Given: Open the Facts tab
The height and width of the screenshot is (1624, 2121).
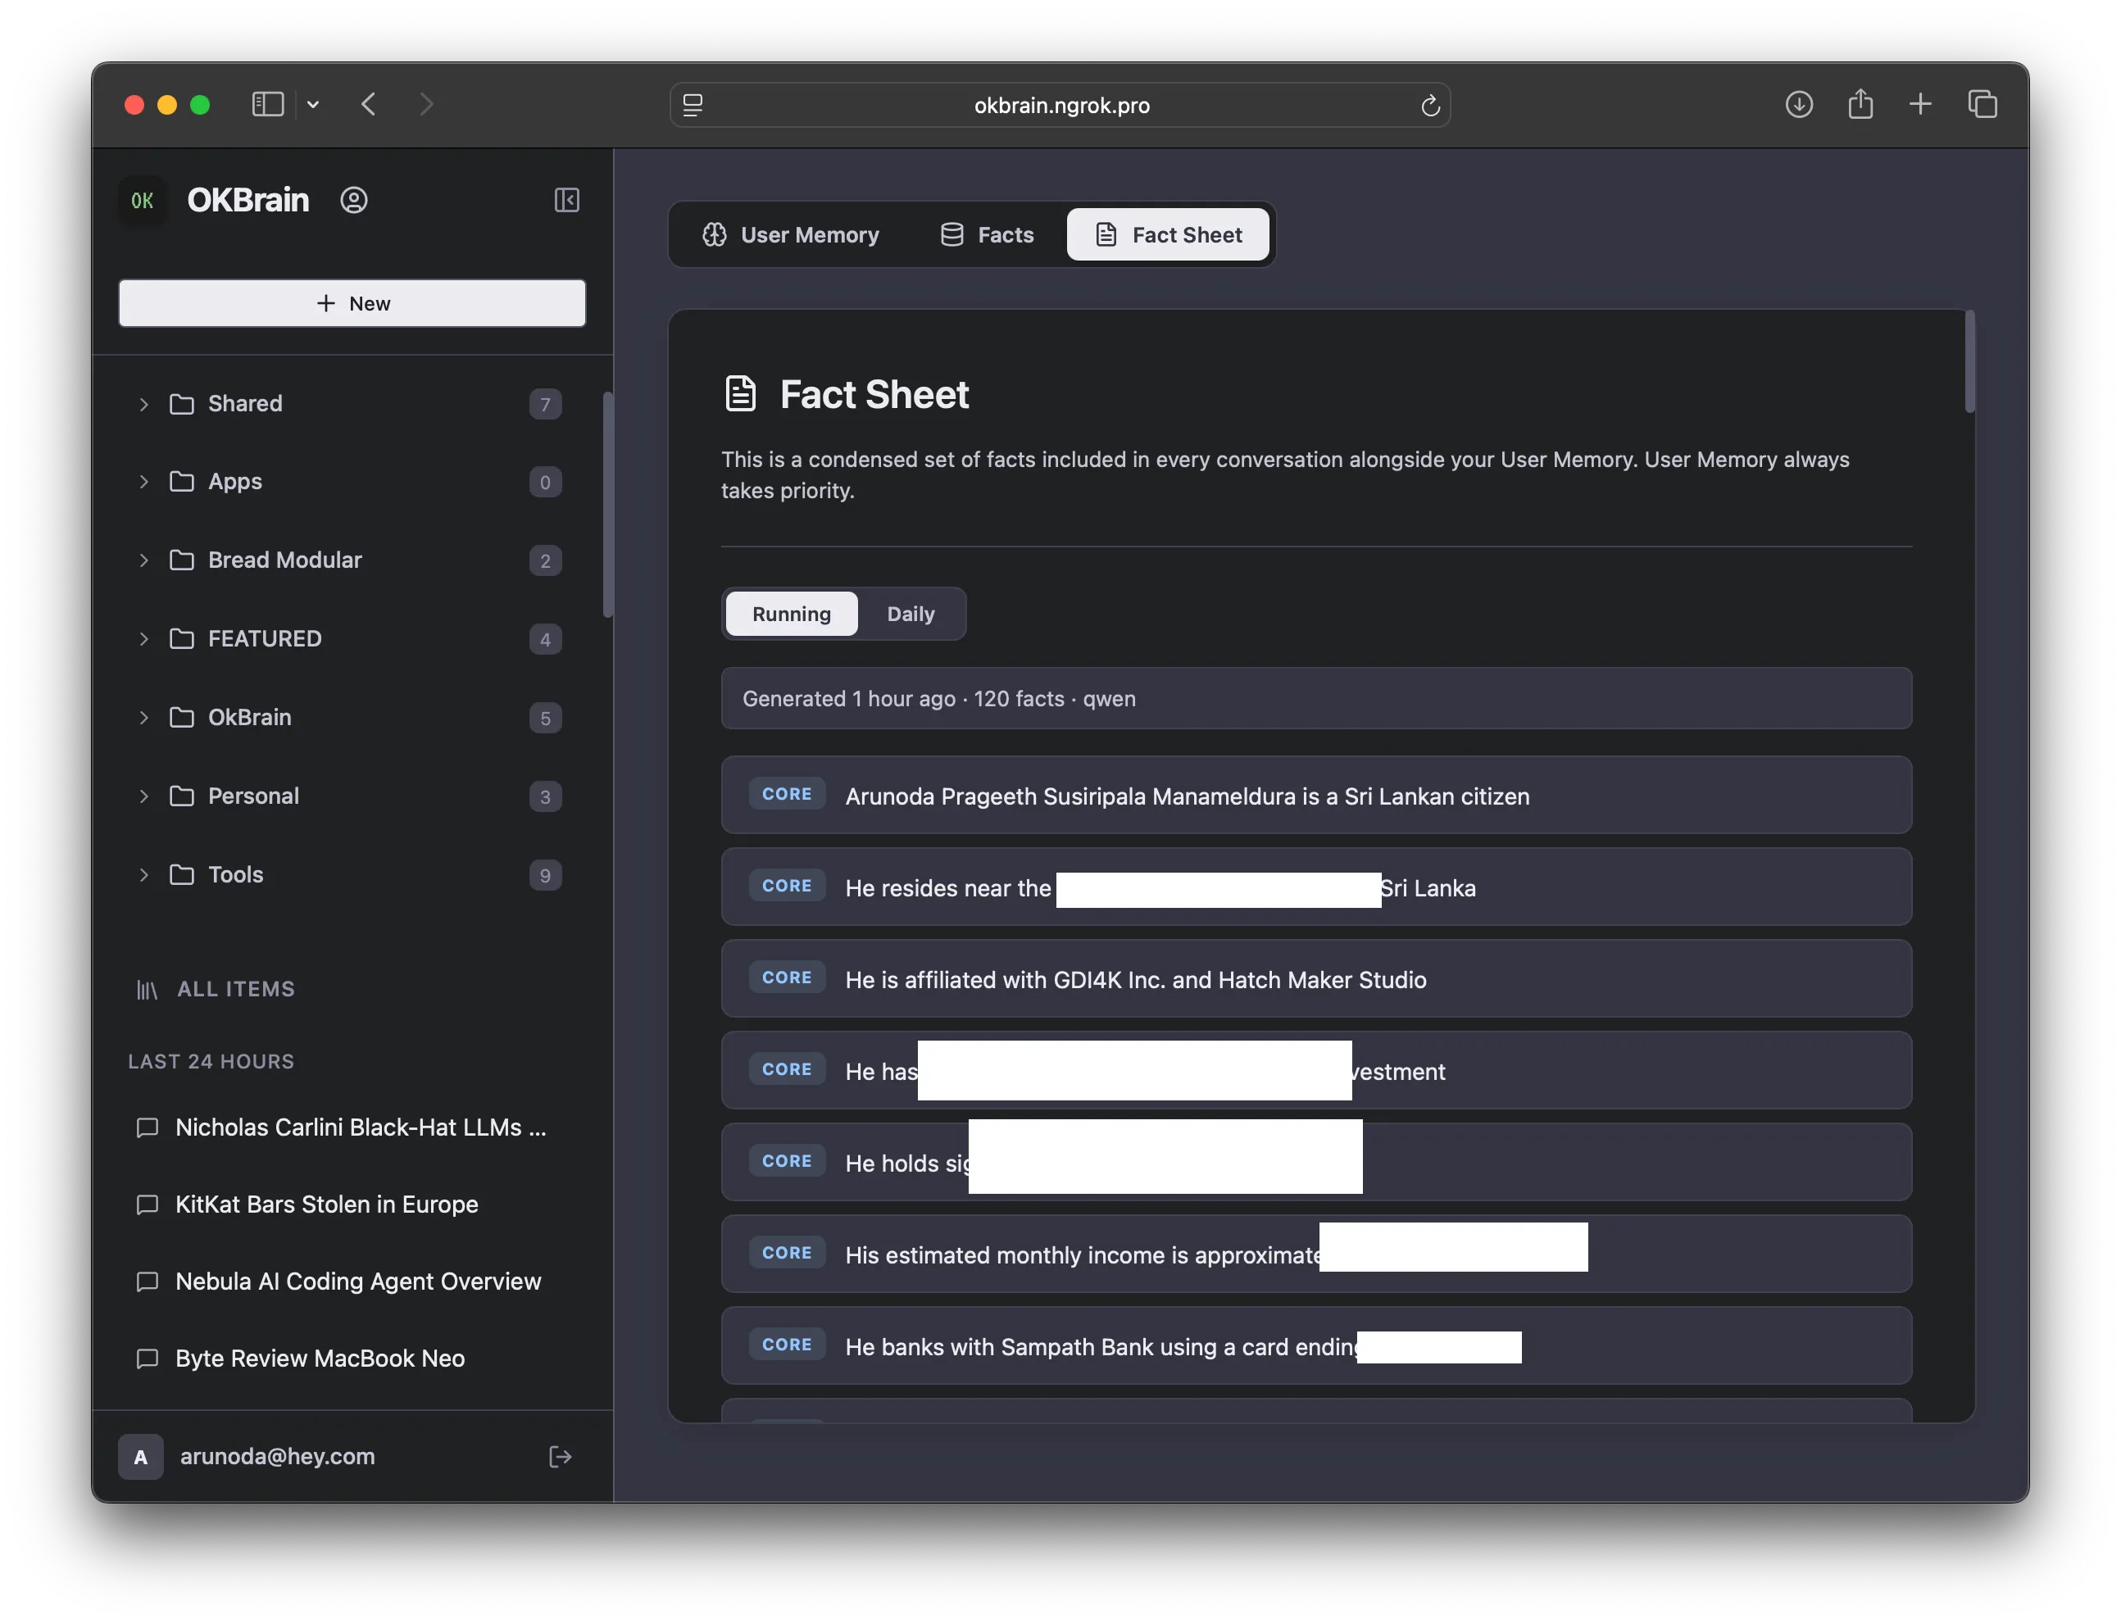Looking at the screenshot, I should pos(1006,234).
